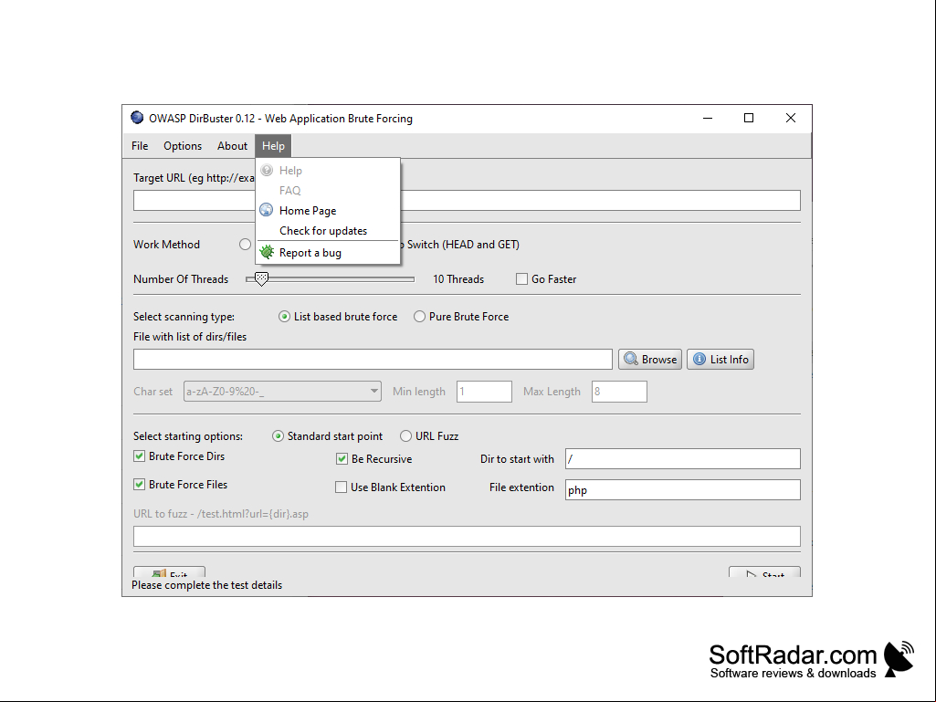Choose Home Page from the Help menu
936x702 pixels.
coord(328,211)
